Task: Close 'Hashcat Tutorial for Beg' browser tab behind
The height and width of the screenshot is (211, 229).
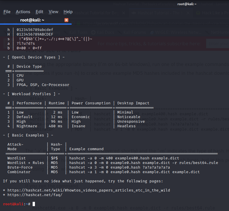Action: tap(124, 13)
